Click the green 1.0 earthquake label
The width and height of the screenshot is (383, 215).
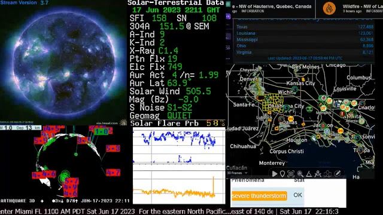[x=101, y=131]
